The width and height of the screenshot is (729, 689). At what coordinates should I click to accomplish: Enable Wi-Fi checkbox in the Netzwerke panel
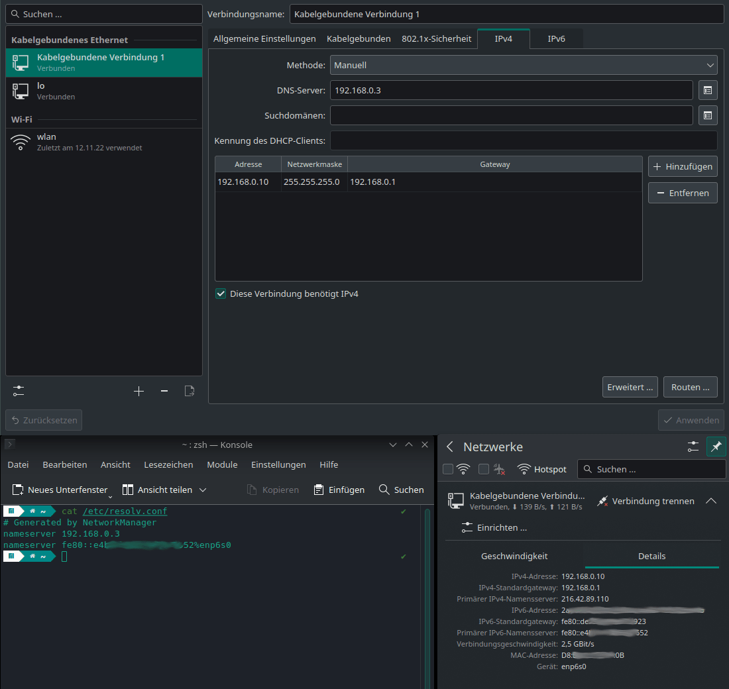pyautogui.click(x=448, y=468)
